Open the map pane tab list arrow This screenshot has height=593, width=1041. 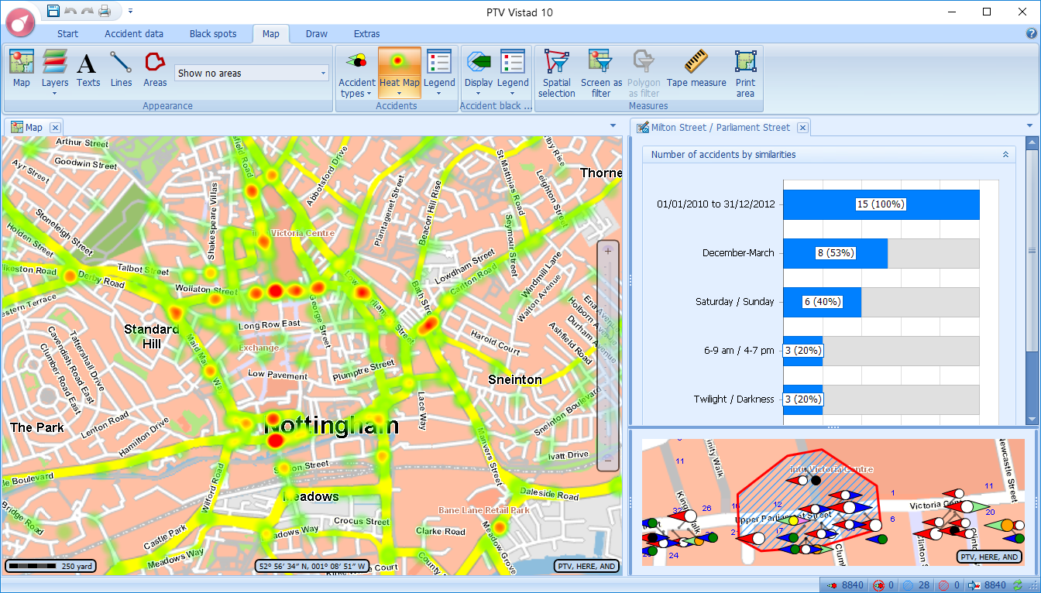point(613,125)
